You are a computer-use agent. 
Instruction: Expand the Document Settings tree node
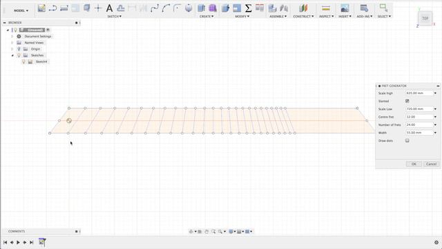pos(12,36)
